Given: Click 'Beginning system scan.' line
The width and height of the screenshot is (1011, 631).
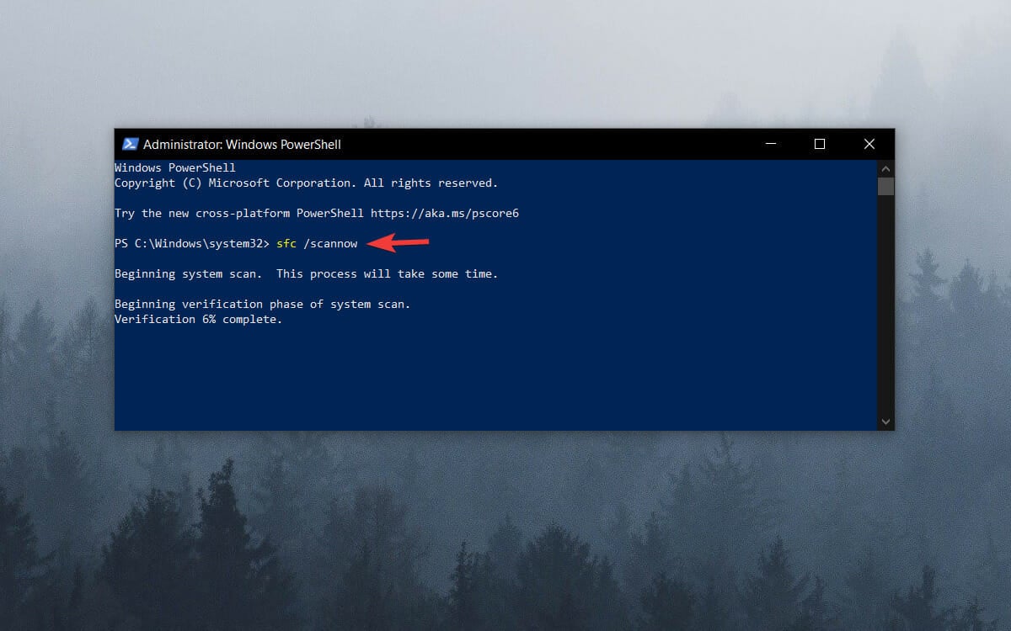Looking at the screenshot, I should 307,273.
